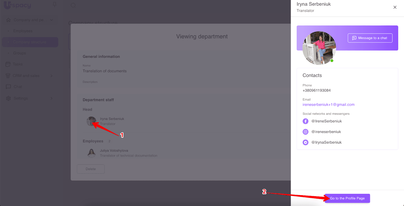Click the Chat bubble icon in sidebar

(8, 87)
